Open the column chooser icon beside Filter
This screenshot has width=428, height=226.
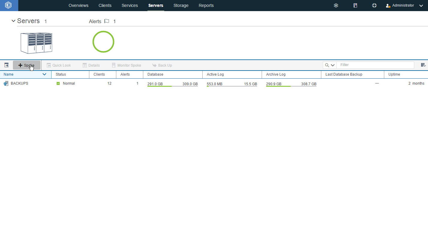pos(423,65)
